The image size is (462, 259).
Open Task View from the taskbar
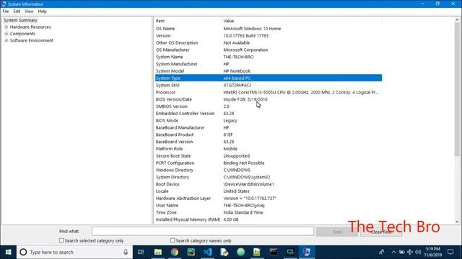[141, 252]
